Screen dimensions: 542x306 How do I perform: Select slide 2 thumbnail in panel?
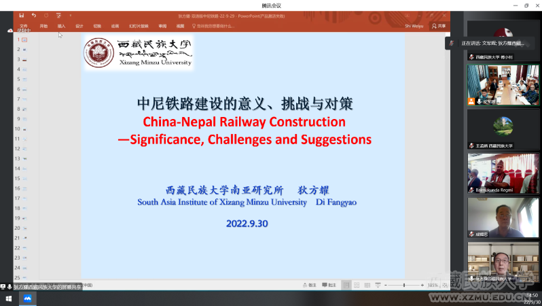pyautogui.click(x=24, y=50)
